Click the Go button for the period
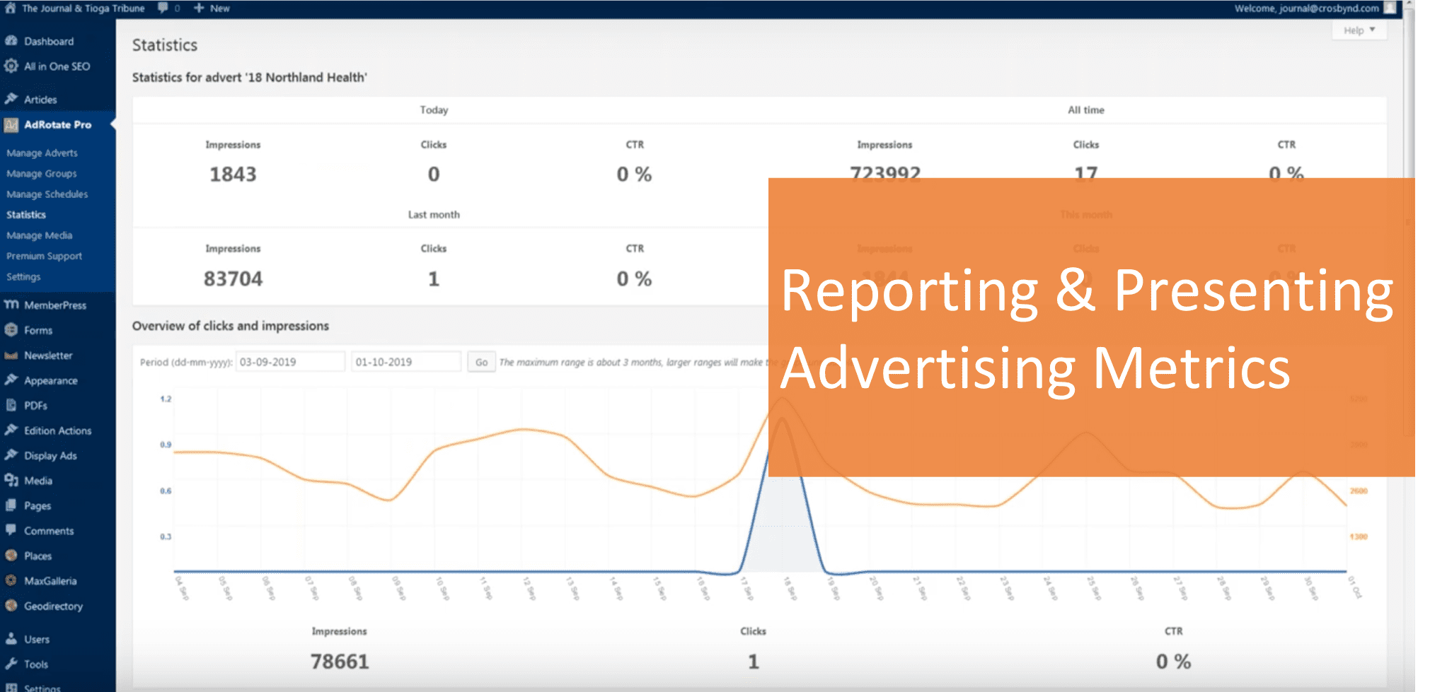Image resolution: width=1447 pixels, height=692 pixels. (x=481, y=362)
